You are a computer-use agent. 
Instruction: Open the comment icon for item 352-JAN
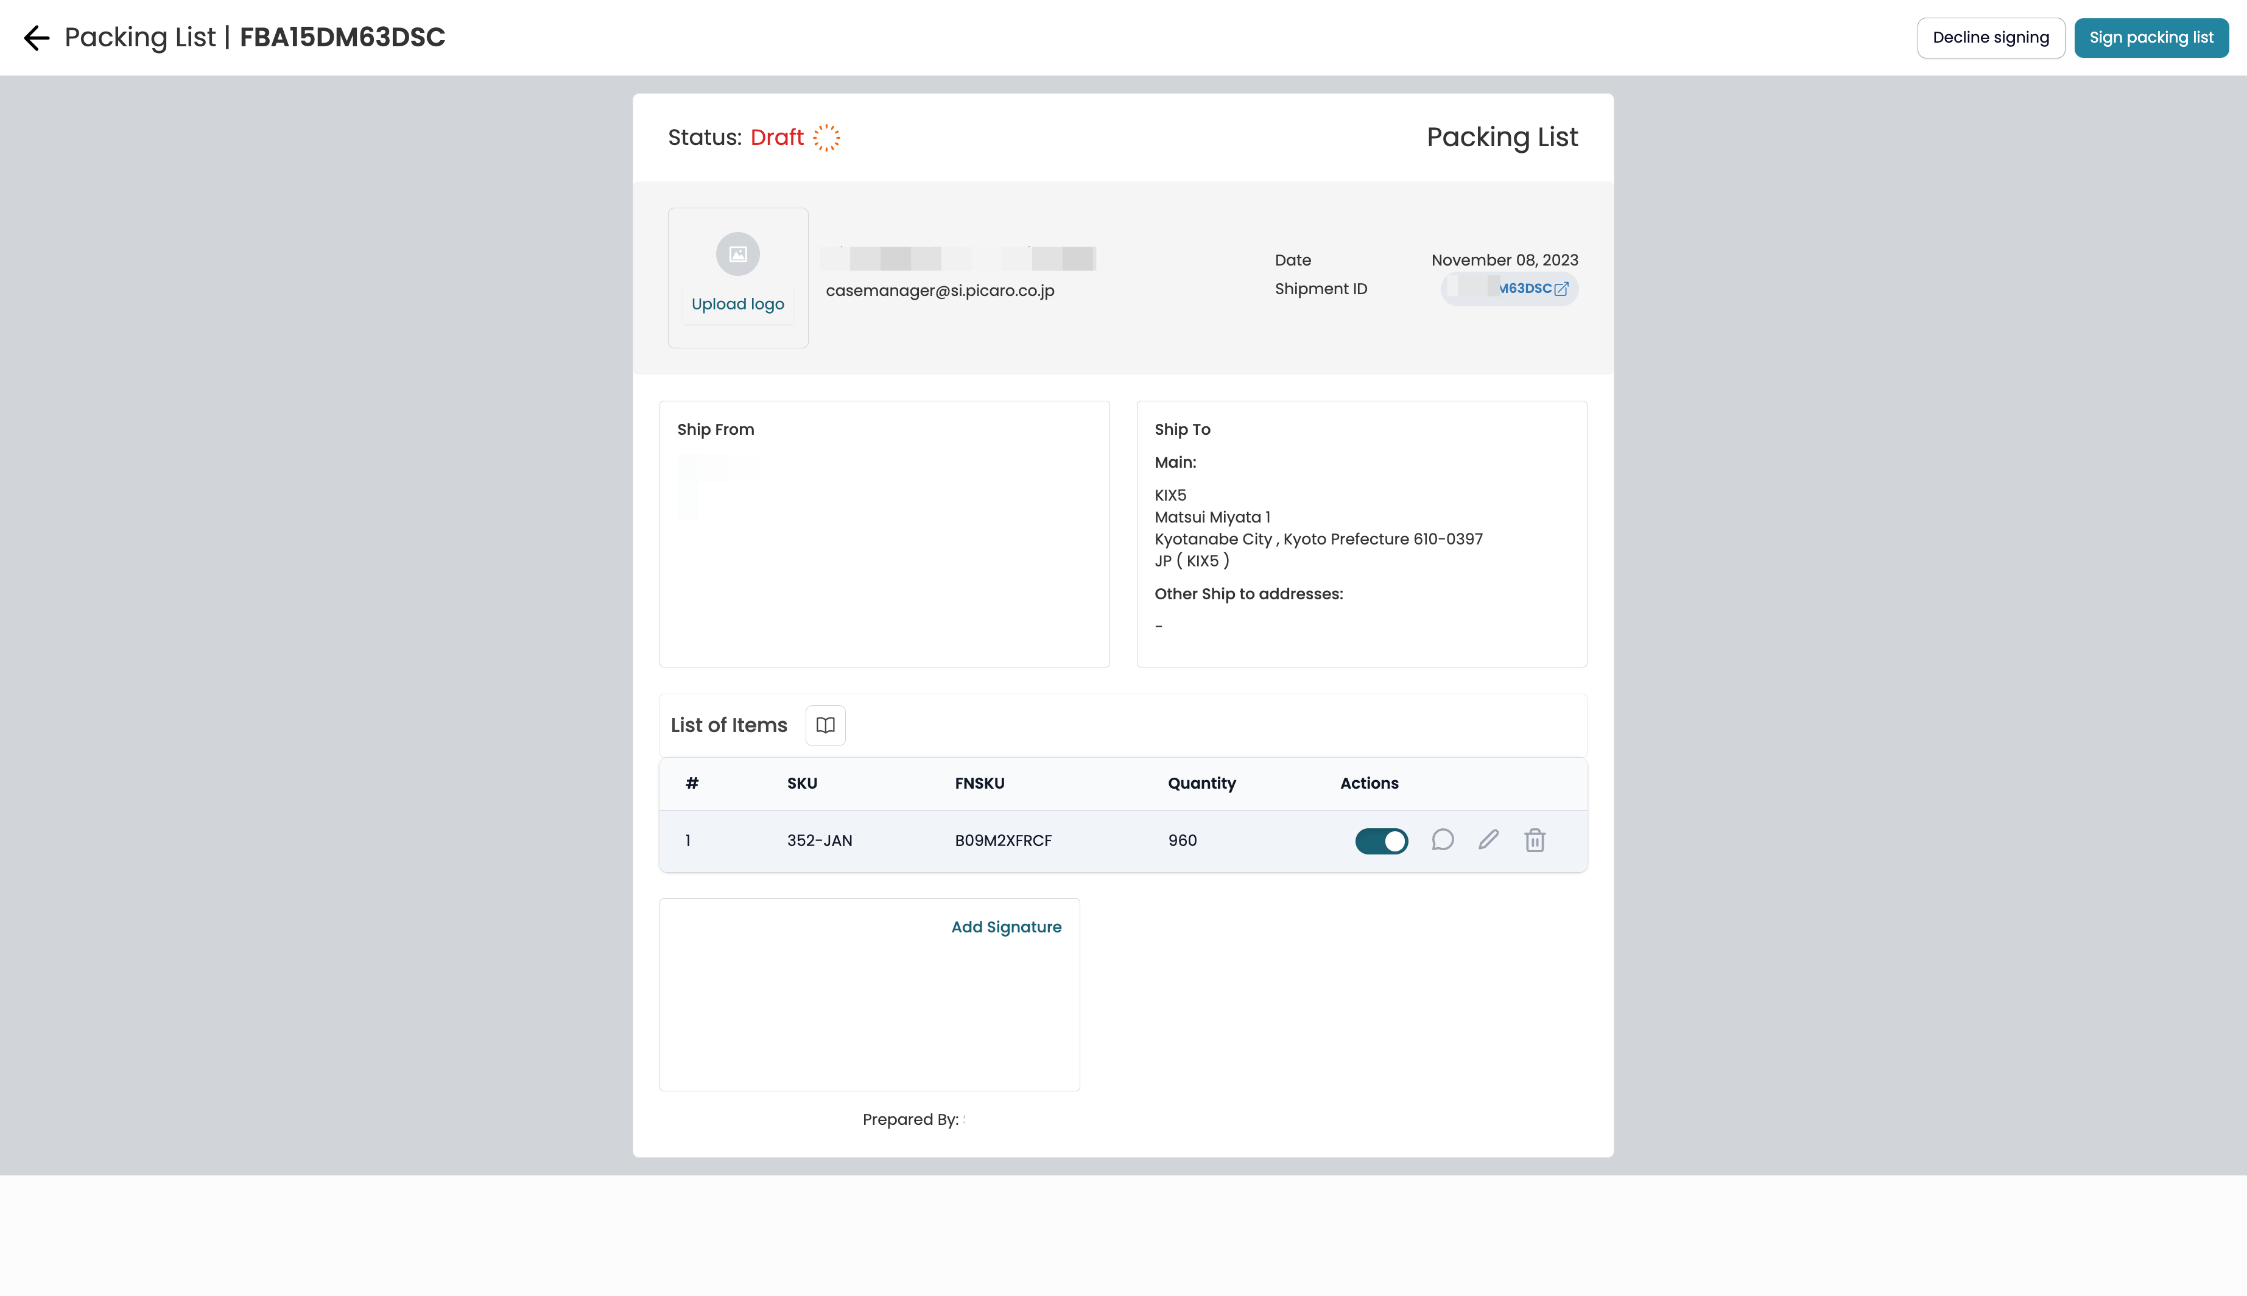click(x=1443, y=840)
